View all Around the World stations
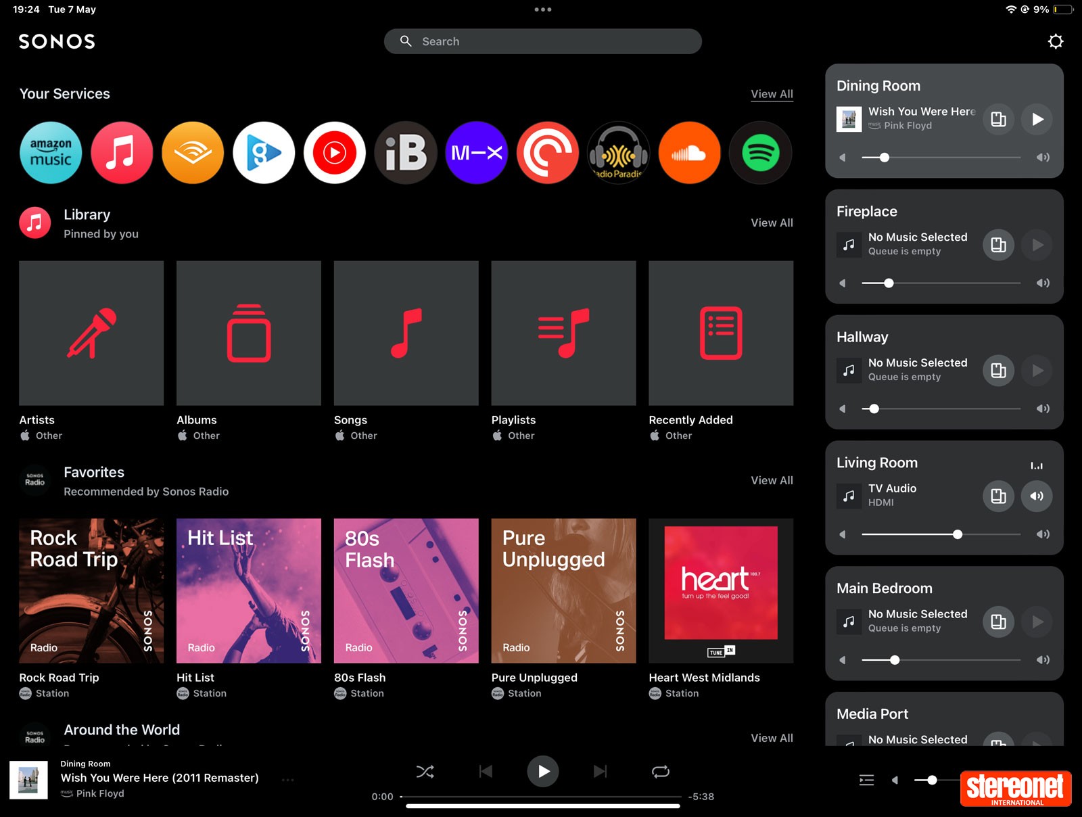 click(x=772, y=738)
